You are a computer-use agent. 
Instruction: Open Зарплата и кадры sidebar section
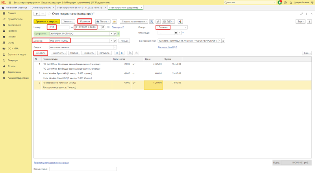(x=17, y=54)
